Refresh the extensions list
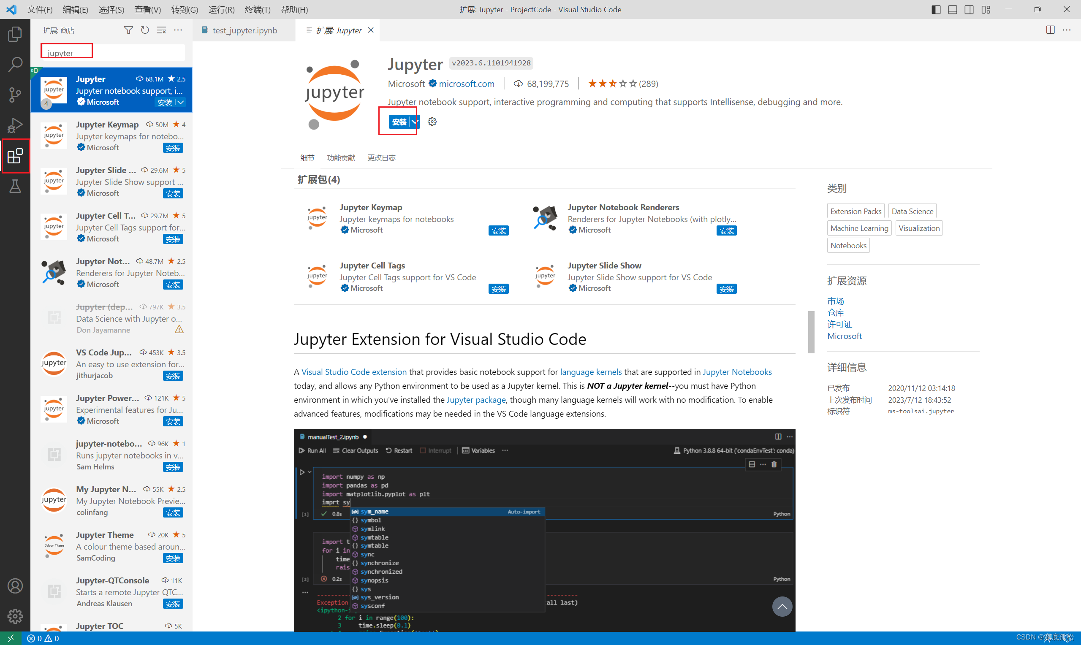The width and height of the screenshot is (1081, 645). click(x=145, y=30)
